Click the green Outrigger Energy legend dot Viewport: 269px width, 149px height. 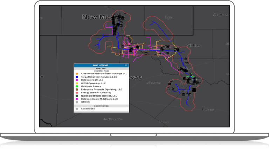(77, 86)
